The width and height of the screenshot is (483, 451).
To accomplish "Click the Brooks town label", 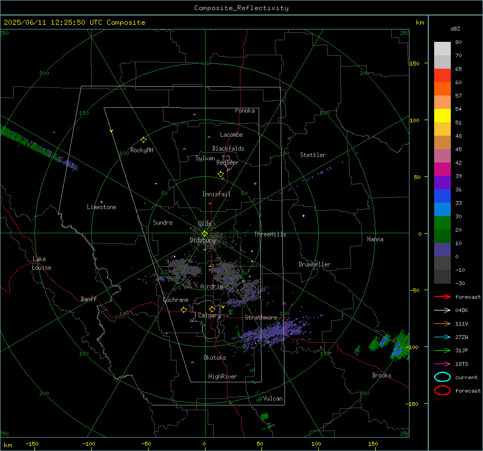I will tap(382, 375).
